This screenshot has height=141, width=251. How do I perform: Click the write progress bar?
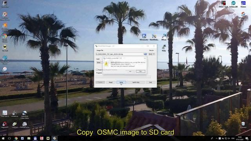point(123,77)
